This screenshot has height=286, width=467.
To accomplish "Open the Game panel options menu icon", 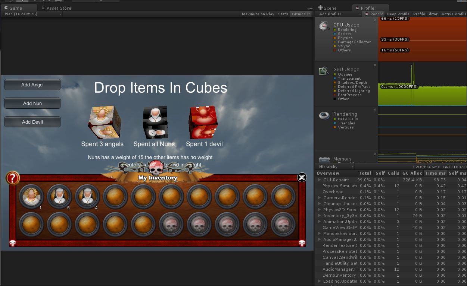I will 310,9.
